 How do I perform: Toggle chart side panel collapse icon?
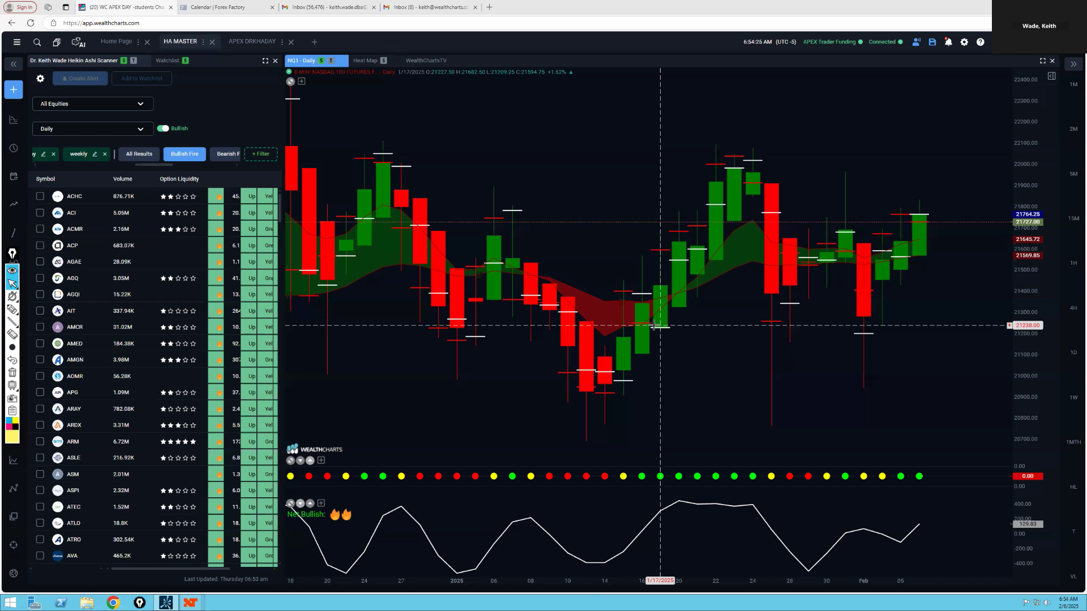pyautogui.click(x=1051, y=76)
